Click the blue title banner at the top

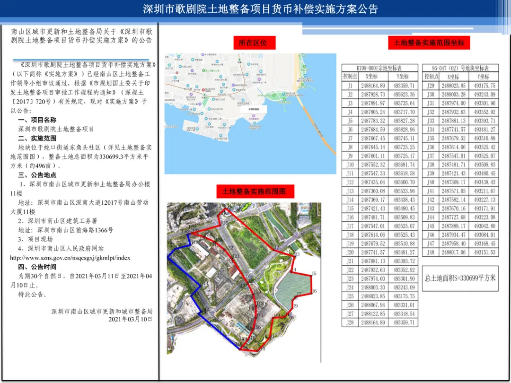[255, 9]
